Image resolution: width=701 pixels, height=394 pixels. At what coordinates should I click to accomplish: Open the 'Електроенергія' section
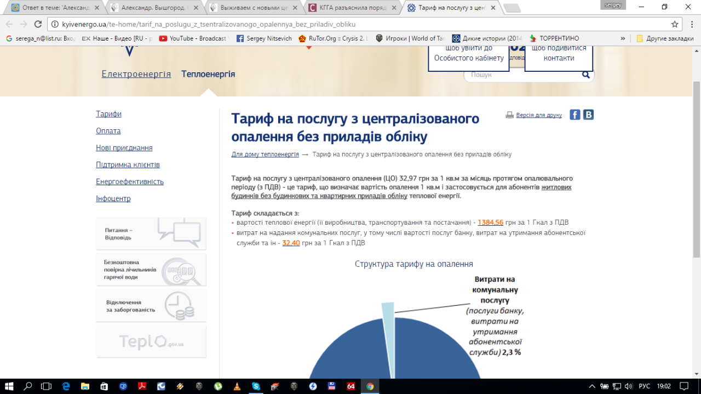coord(136,74)
